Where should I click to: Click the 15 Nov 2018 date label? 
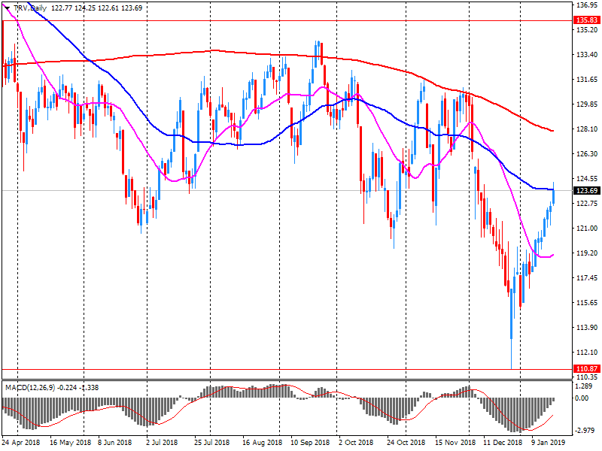(455, 443)
